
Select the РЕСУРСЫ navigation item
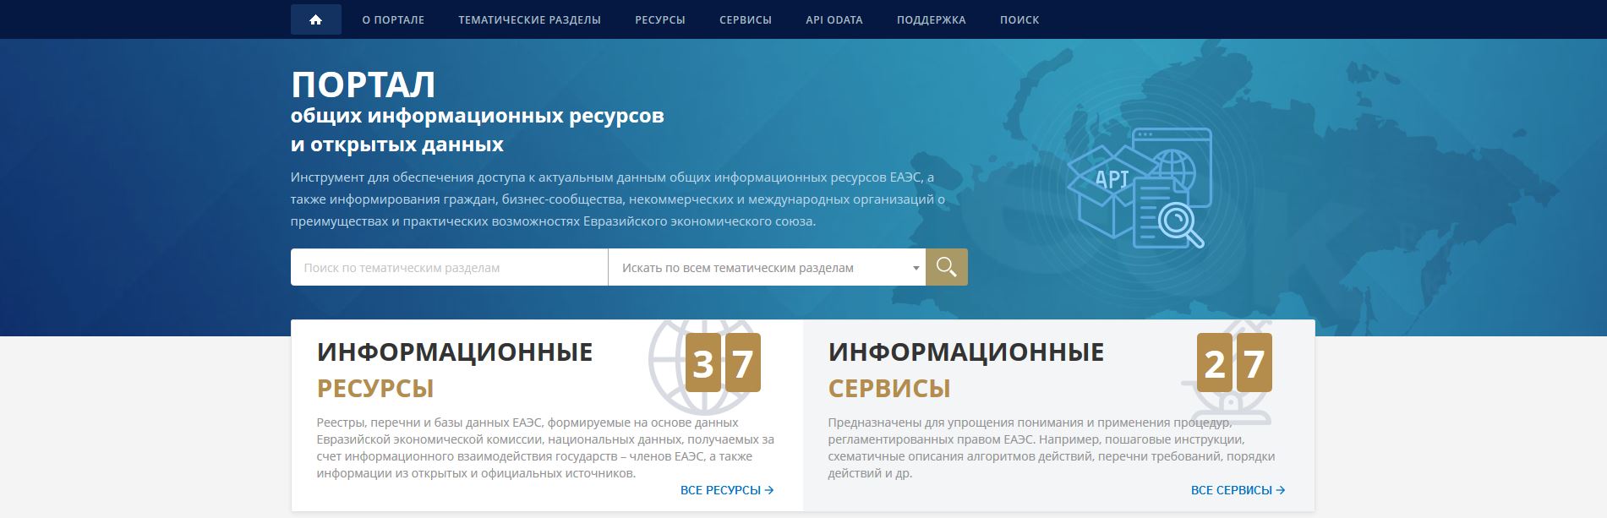(660, 19)
